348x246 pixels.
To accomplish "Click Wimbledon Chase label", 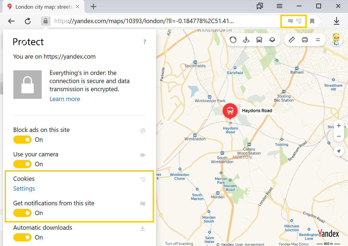I will [x=180, y=176].
